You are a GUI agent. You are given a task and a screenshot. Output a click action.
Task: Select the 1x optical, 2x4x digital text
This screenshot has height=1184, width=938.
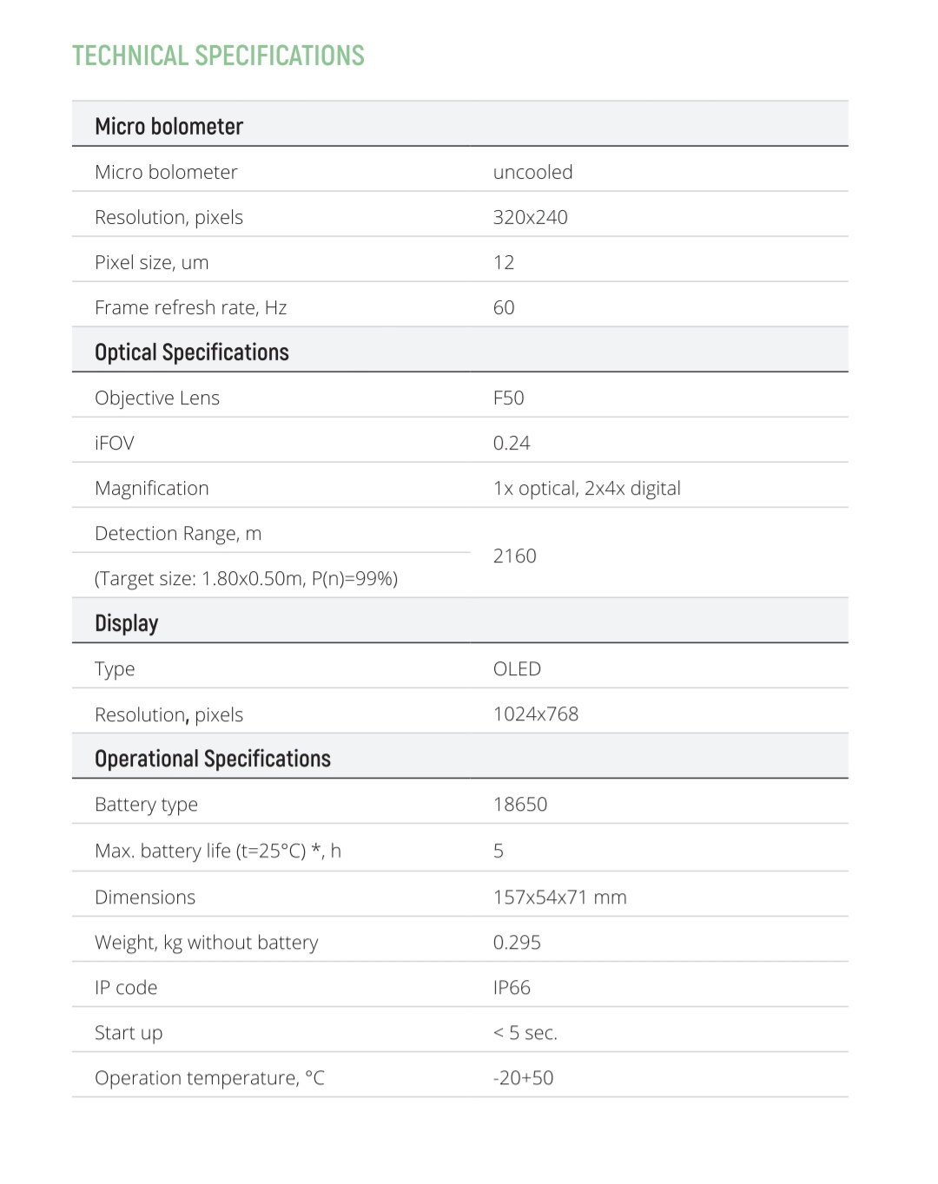coord(586,488)
